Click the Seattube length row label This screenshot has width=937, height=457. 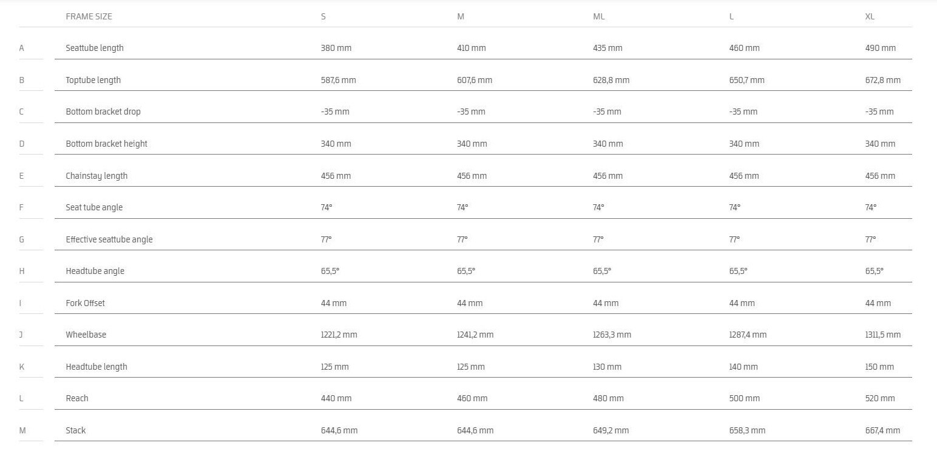pos(95,48)
